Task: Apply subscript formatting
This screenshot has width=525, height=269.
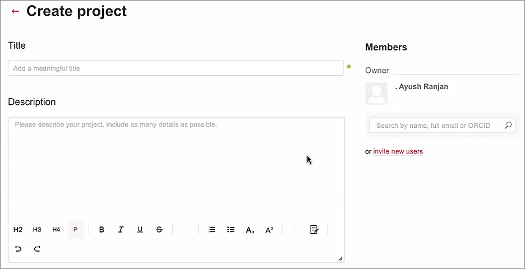Action: [x=250, y=230]
